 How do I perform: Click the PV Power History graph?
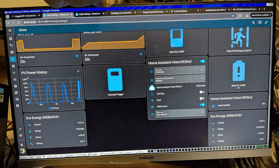click(55, 90)
